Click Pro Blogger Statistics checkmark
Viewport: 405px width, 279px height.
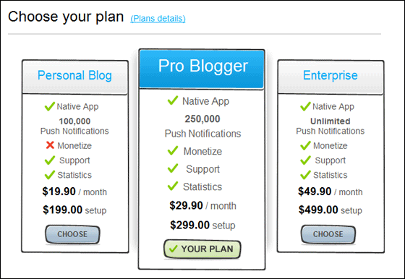point(173,186)
